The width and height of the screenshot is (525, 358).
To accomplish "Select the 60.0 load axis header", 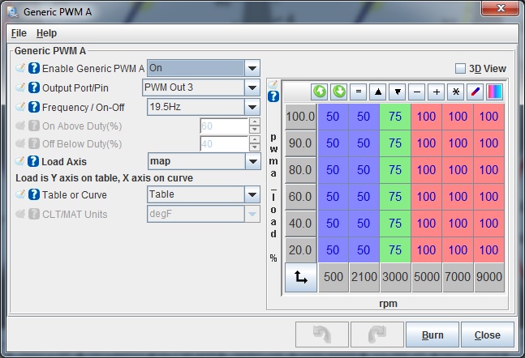I will click(x=300, y=197).
